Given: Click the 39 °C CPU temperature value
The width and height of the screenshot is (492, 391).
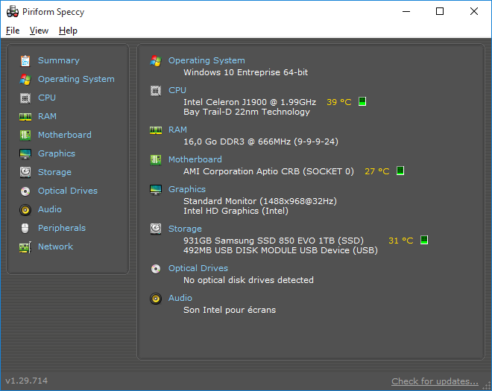Looking at the screenshot, I should tap(339, 102).
